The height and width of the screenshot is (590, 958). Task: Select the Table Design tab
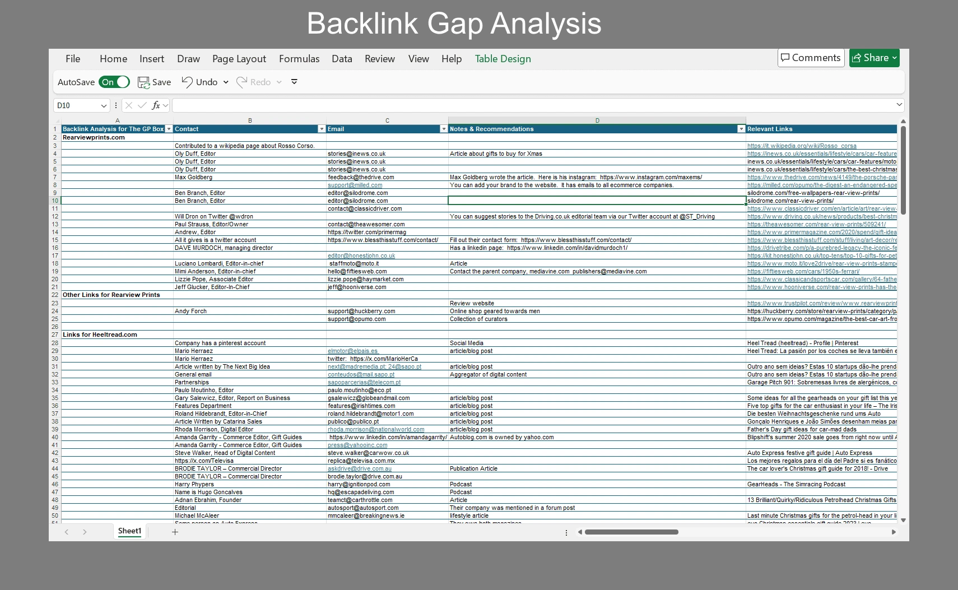click(x=503, y=59)
